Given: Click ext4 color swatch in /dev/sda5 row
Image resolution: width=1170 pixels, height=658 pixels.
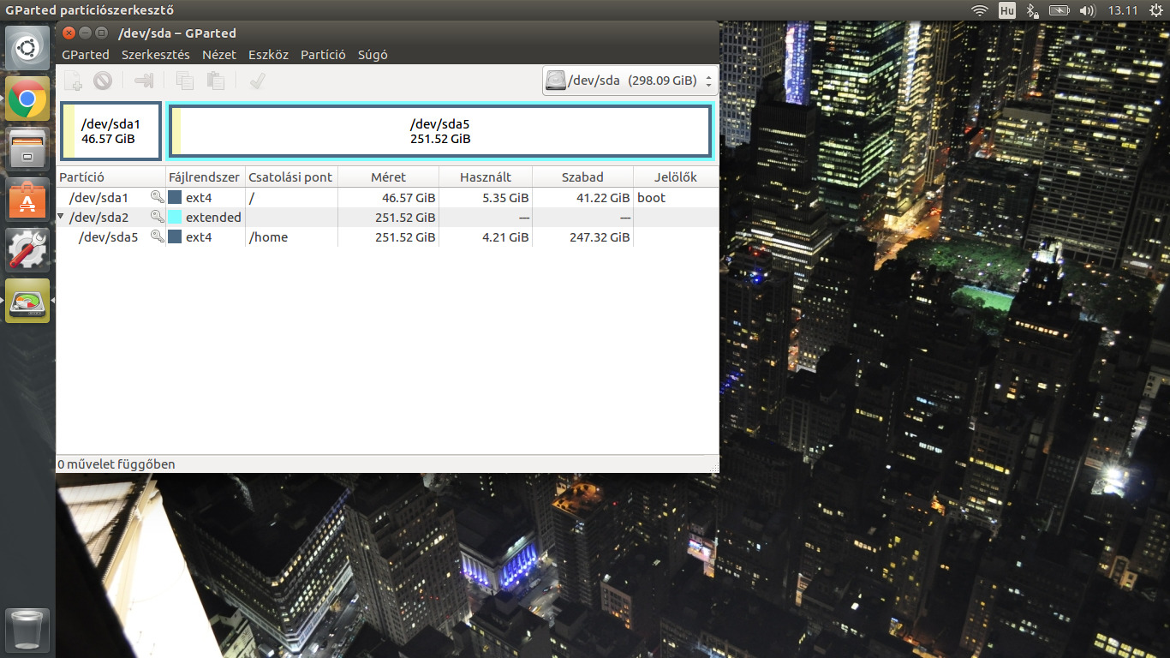Looking at the screenshot, I should (175, 236).
